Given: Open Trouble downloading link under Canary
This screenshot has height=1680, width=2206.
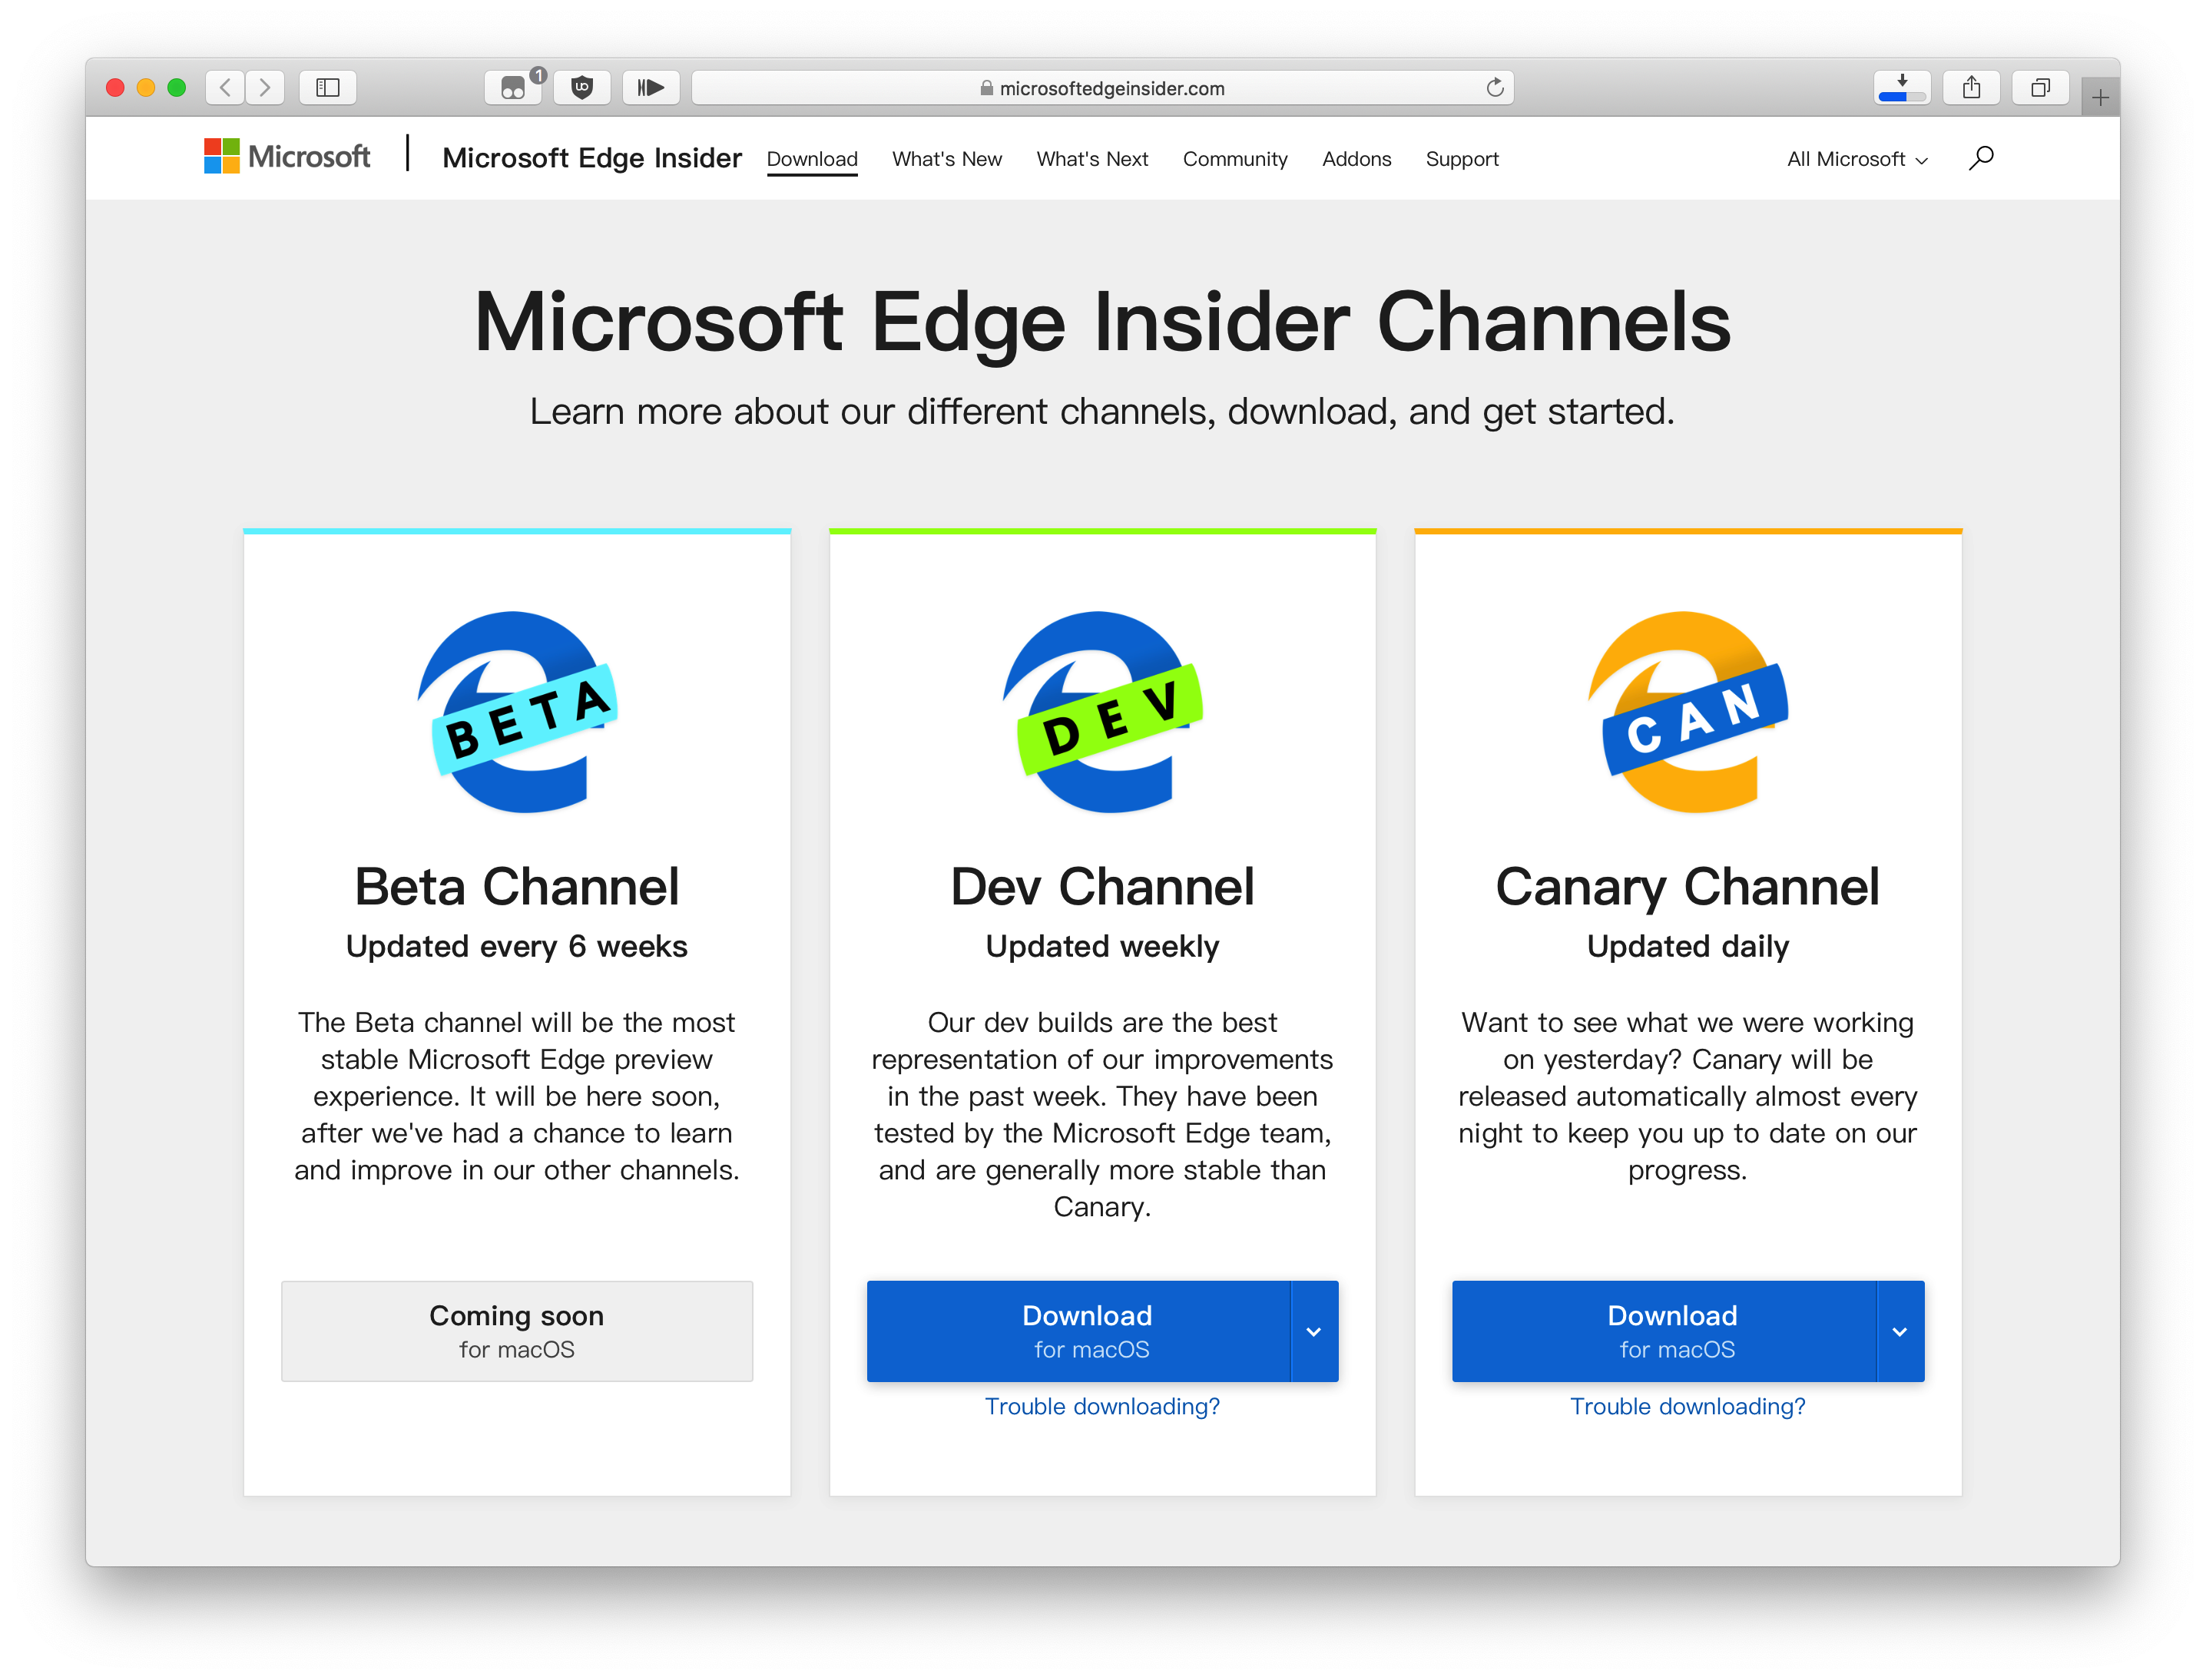Looking at the screenshot, I should click(1688, 1406).
